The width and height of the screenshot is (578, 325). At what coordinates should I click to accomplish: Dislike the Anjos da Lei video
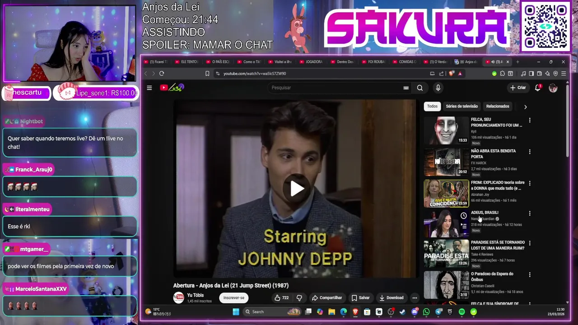click(299, 298)
